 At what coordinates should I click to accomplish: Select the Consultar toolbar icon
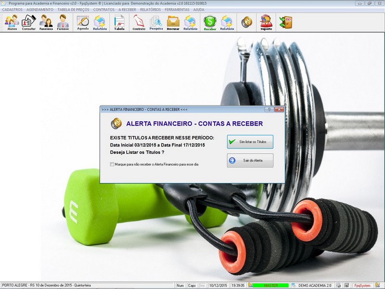29,23
